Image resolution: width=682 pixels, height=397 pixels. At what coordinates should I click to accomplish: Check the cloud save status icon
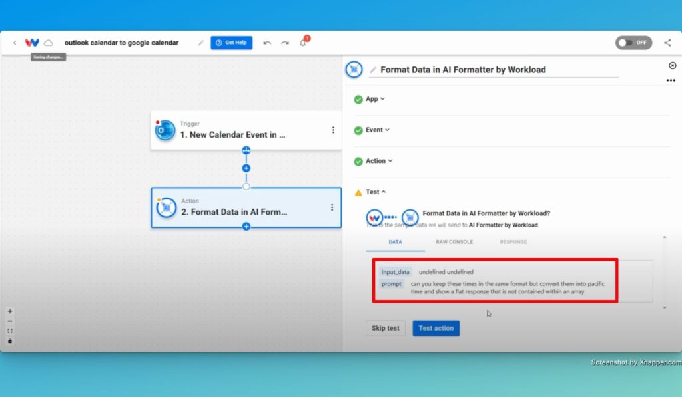pyautogui.click(x=49, y=43)
